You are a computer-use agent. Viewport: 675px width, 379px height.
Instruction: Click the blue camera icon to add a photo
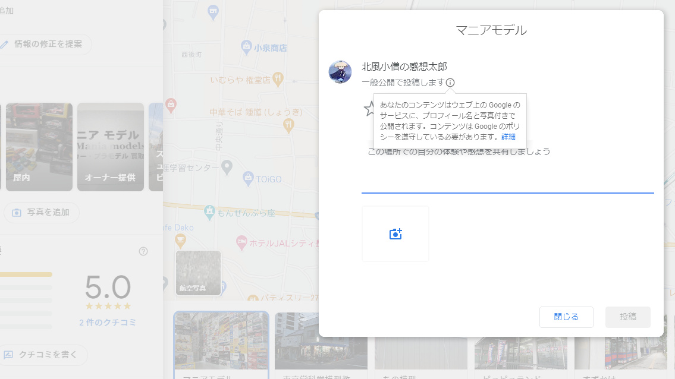click(x=395, y=233)
